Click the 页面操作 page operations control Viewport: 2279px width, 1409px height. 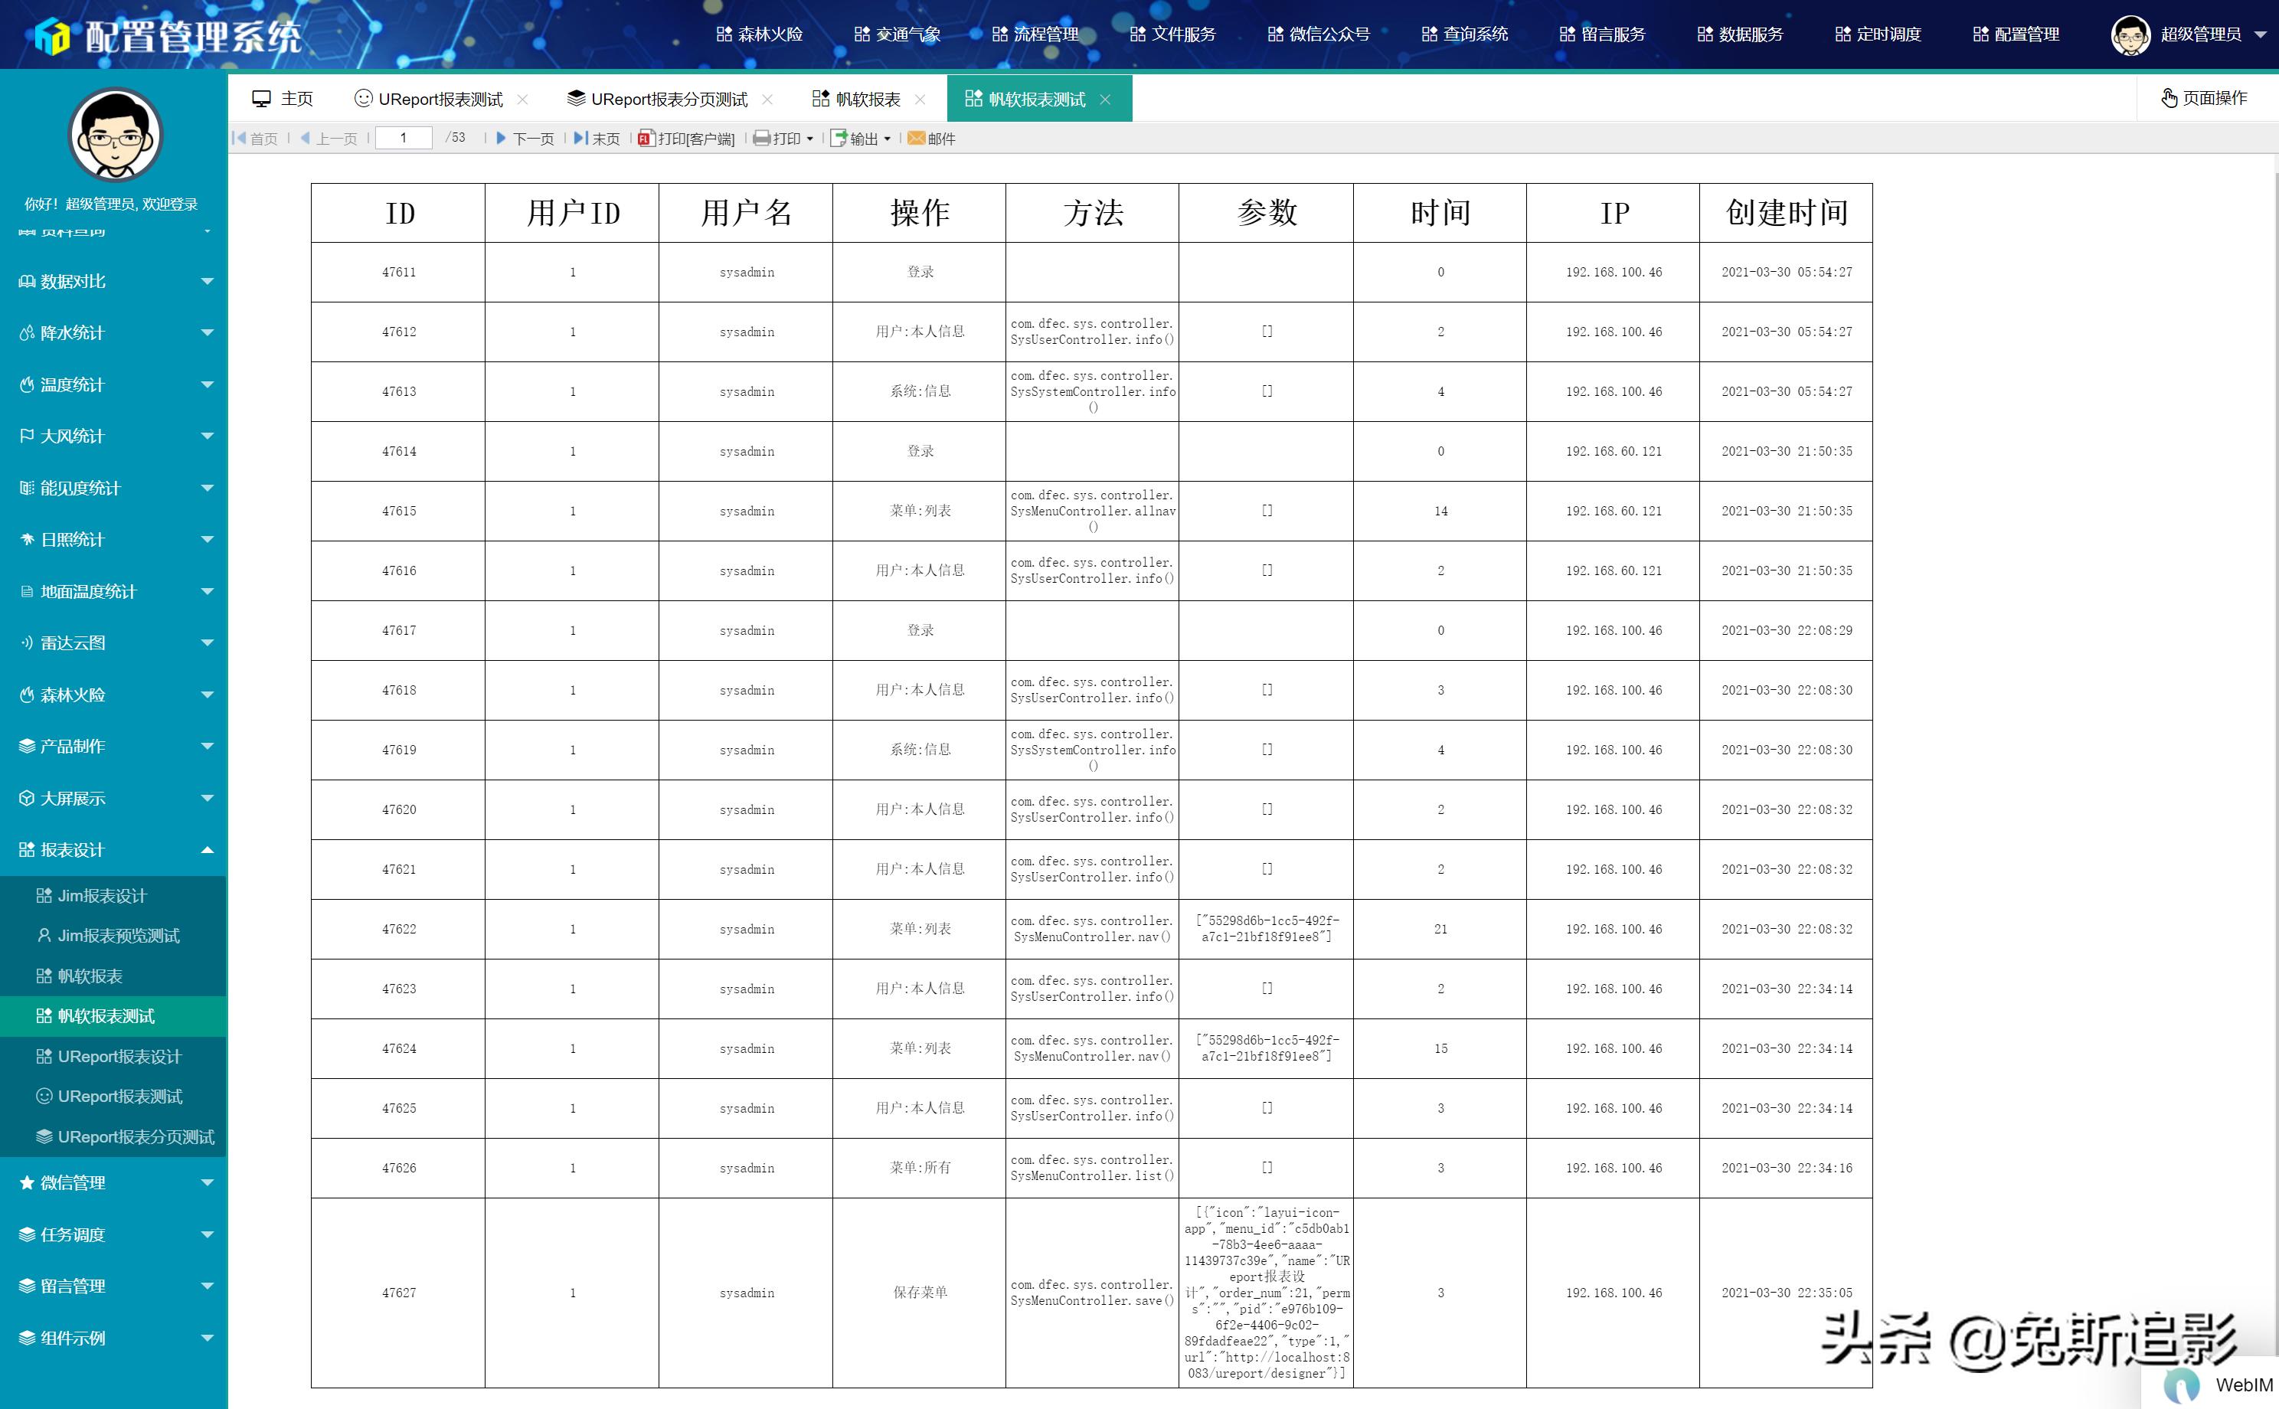(x=2205, y=98)
